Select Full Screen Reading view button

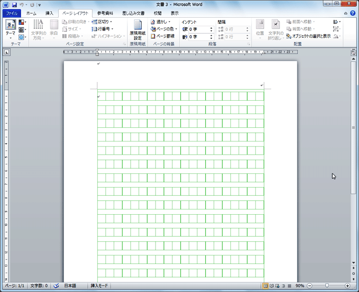(271, 286)
